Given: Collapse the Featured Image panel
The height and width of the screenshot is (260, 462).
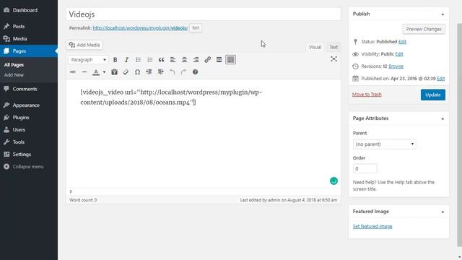Looking at the screenshot, I should 443,212.
